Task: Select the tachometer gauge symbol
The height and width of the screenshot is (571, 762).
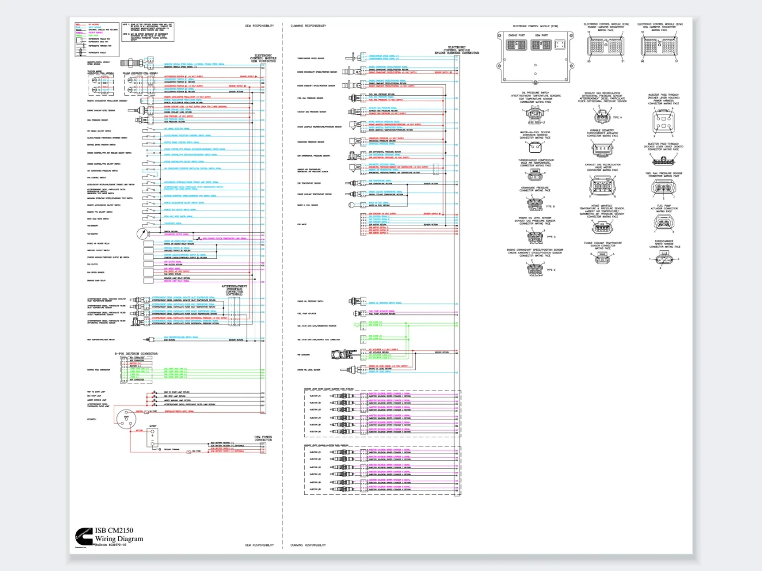Action: click(x=142, y=234)
